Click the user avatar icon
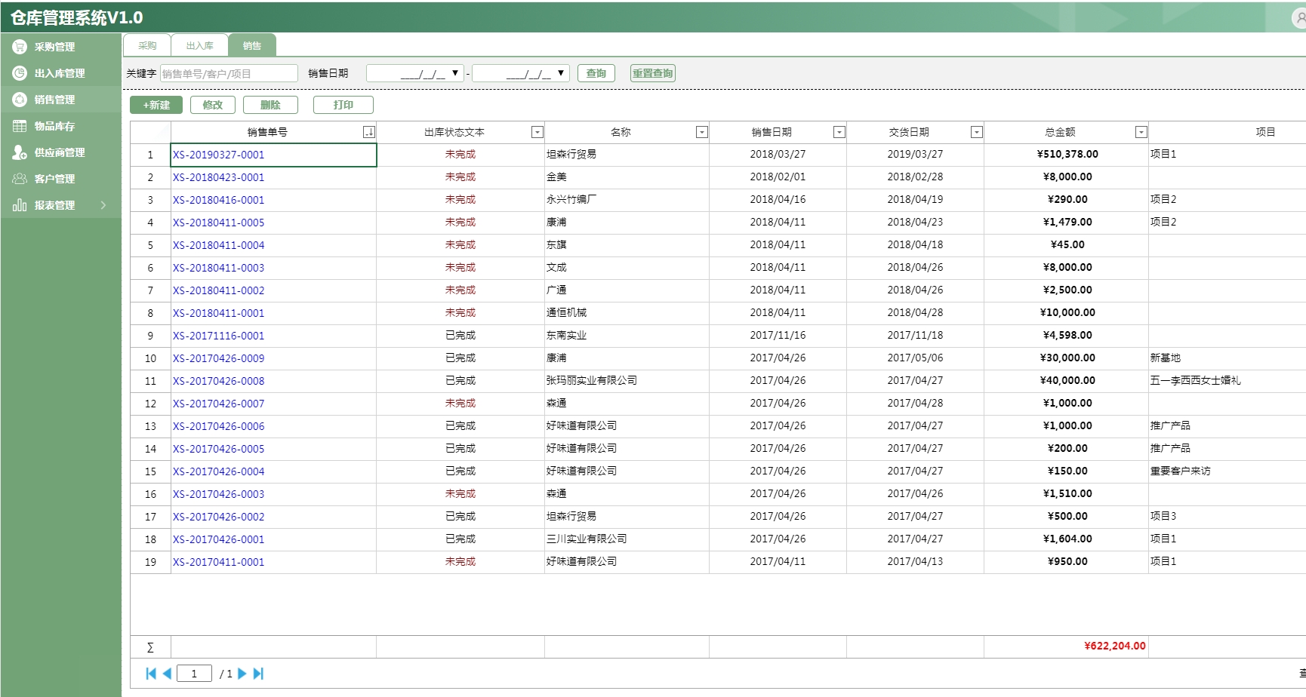 pos(1299,17)
